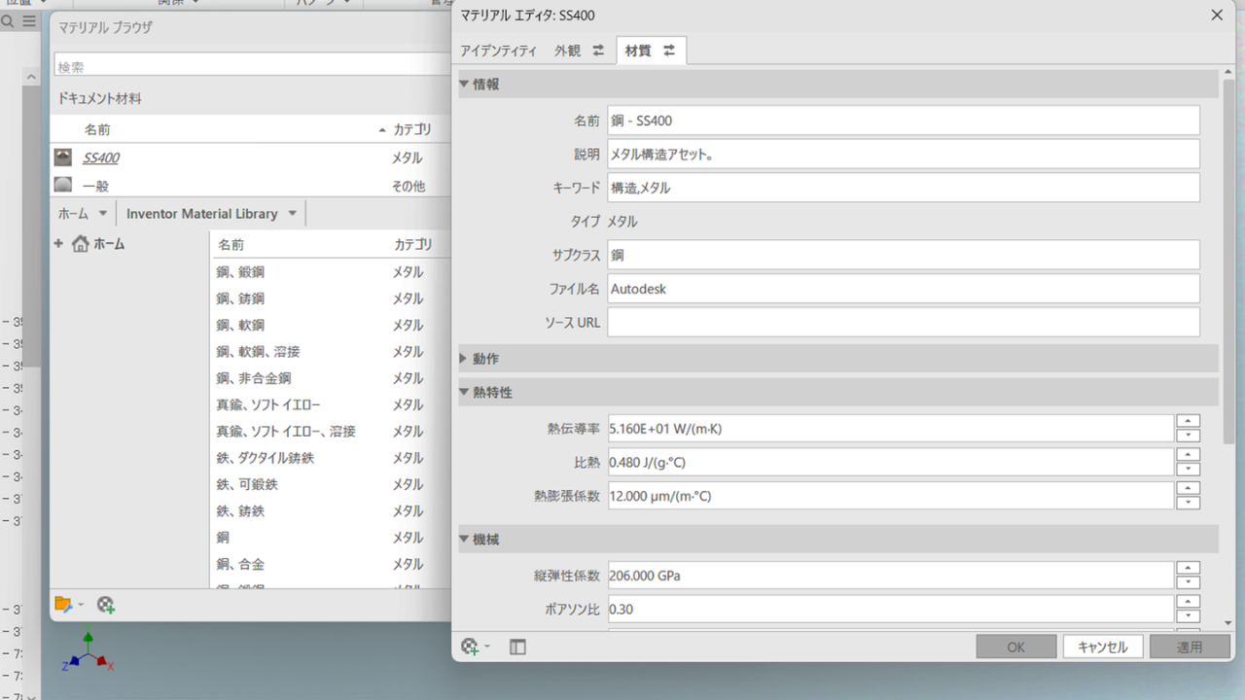Expand the ホーム tree node plus sign

click(58, 244)
